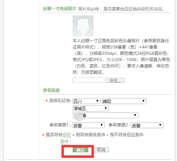Screen dimensions: 177x161
Task: Open the 四川 province dropdown
Action: [x=86, y=101]
